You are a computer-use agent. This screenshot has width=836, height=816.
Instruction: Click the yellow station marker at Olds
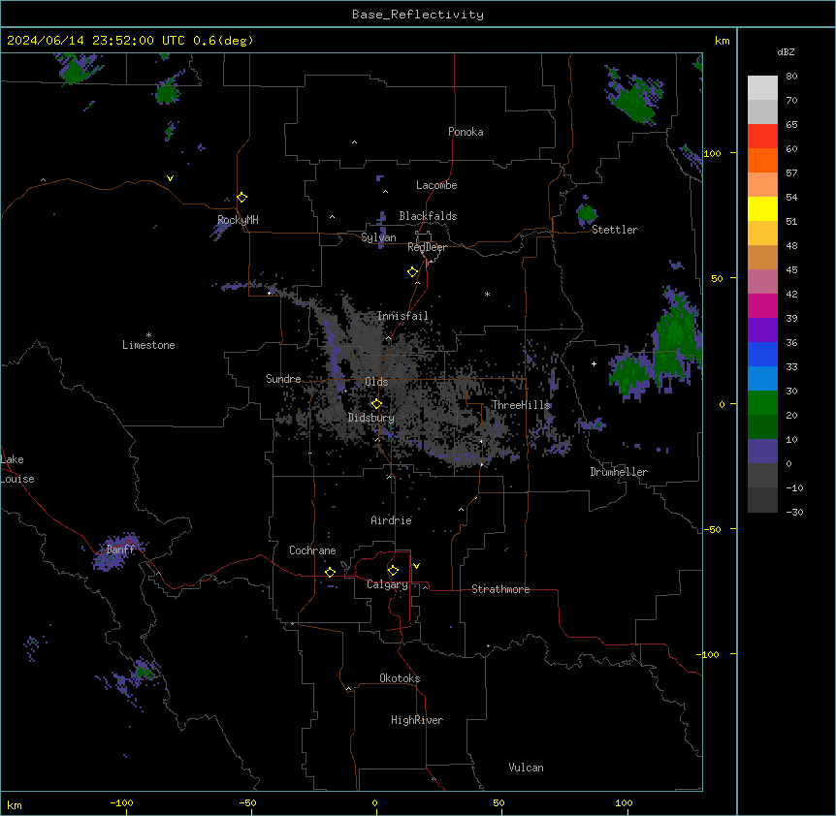(376, 404)
